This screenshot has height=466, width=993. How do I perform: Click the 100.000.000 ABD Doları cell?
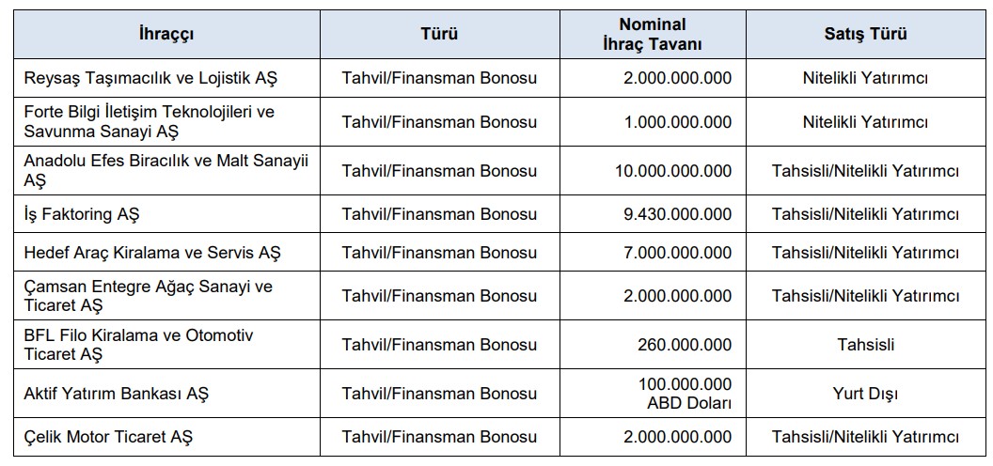[685, 394]
